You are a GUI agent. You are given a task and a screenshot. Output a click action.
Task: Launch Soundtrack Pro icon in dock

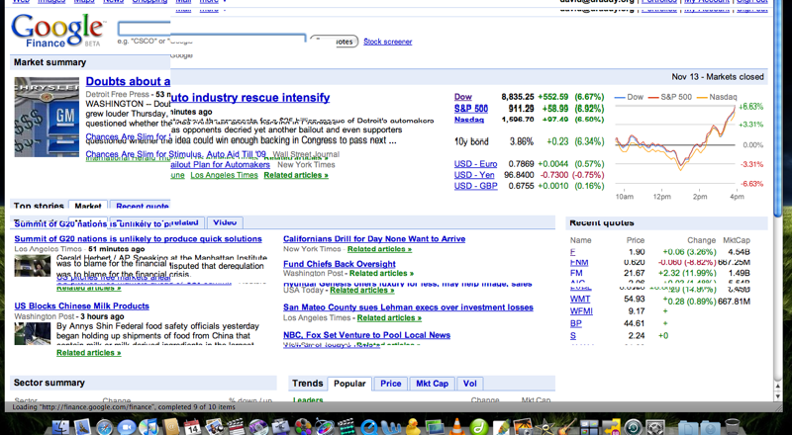(346, 427)
